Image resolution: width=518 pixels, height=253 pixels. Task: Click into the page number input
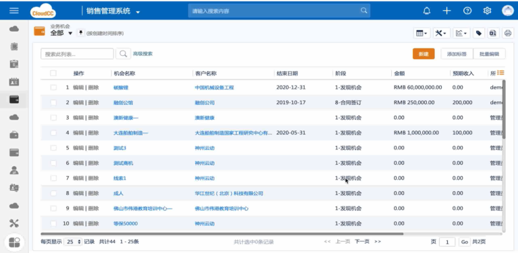[447, 242]
